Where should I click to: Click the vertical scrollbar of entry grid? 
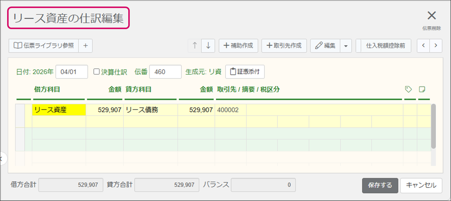433,126
